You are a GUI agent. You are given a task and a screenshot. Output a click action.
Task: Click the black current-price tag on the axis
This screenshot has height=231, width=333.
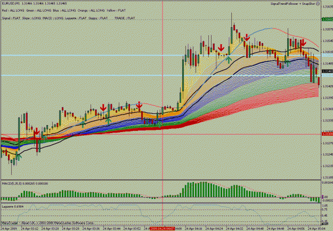pos(327,71)
